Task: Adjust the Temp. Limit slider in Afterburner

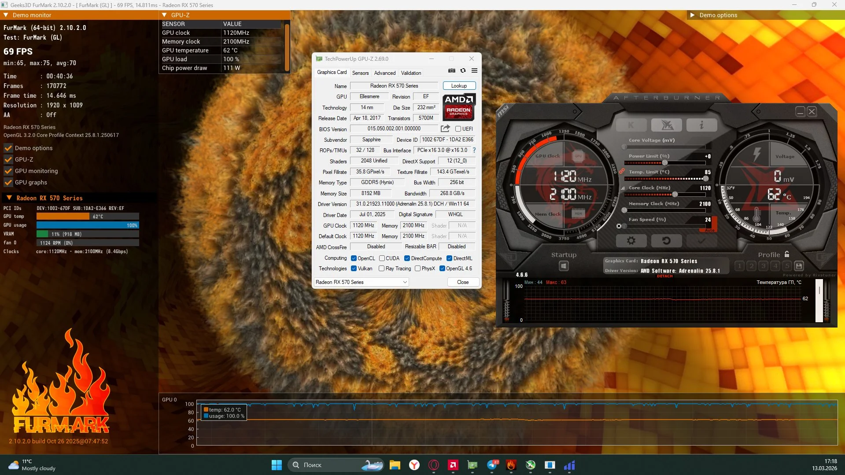Action: (x=665, y=178)
